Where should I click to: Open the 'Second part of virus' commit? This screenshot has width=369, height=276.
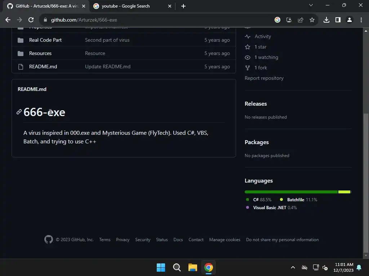[107, 40]
